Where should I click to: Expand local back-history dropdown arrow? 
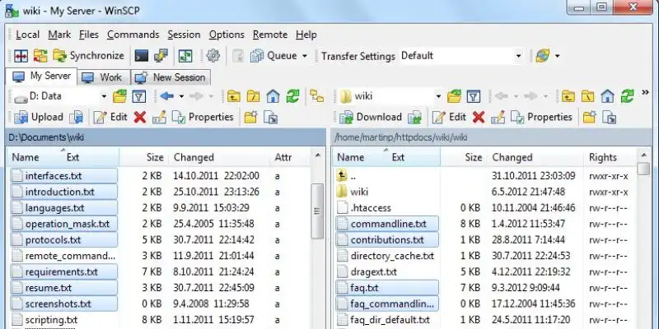[x=181, y=97]
